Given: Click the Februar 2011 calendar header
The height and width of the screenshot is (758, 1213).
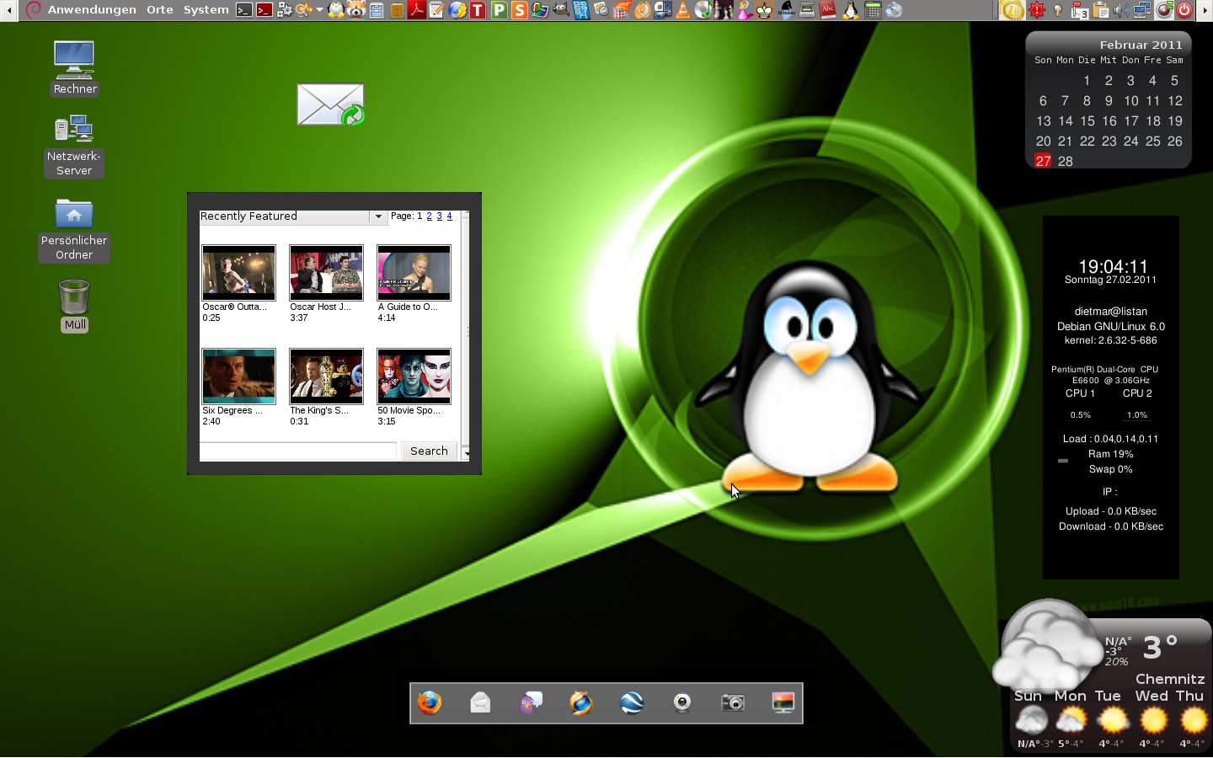Looking at the screenshot, I should point(1141,45).
